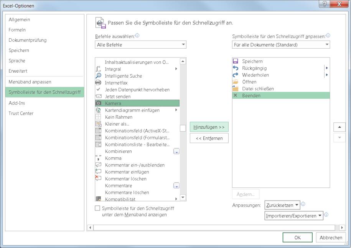Click the Hinzufügen button

[x=209, y=127]
